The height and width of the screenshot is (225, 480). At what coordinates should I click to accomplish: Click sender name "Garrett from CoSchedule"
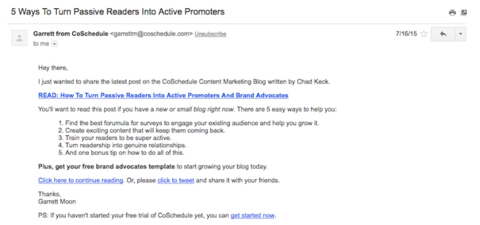[x=71, y=34]
